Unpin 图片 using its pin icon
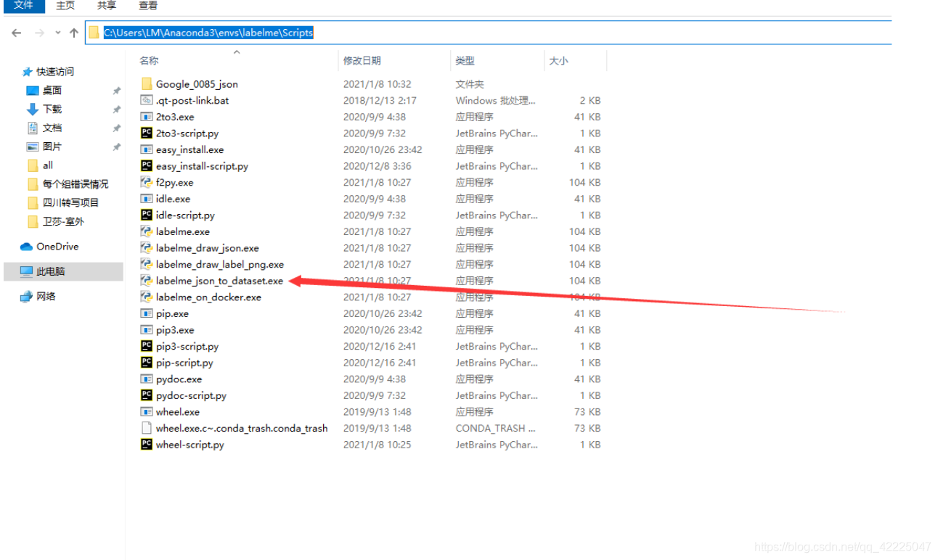This screenshot has height=560, width=938. [116, 147]
